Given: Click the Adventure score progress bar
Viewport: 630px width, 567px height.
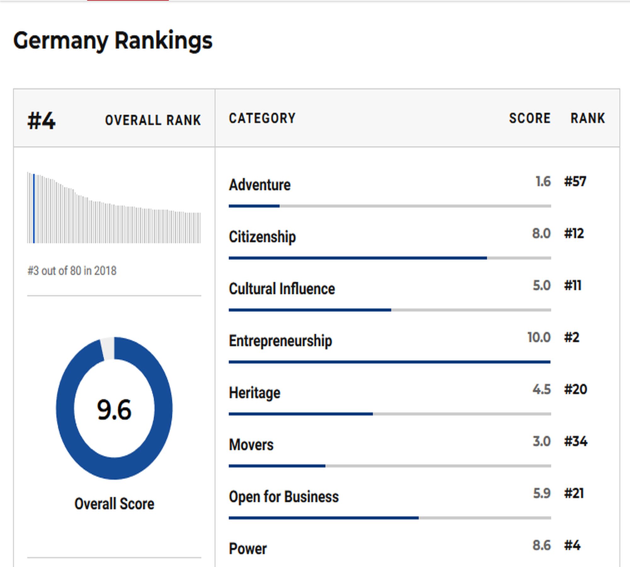Looking at the screenshot, I should [390, 206].
